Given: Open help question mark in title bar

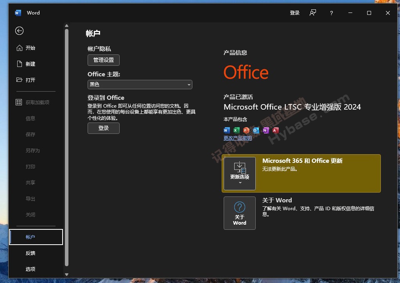Looking at the screenshot, I should (331, 13).
